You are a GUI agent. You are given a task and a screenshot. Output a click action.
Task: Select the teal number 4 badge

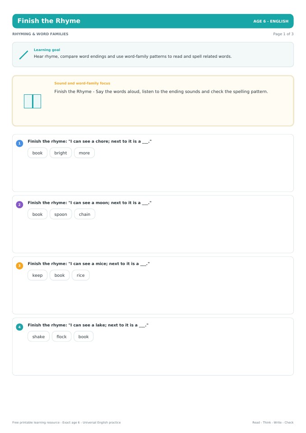click(19, 327)
